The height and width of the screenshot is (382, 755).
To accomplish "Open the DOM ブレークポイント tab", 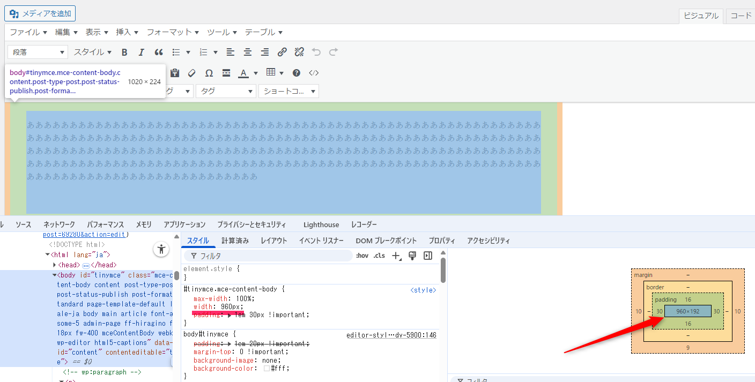I will point(386,241).
